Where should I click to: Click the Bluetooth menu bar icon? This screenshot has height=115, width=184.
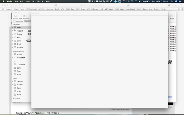[x=128, y=1]
